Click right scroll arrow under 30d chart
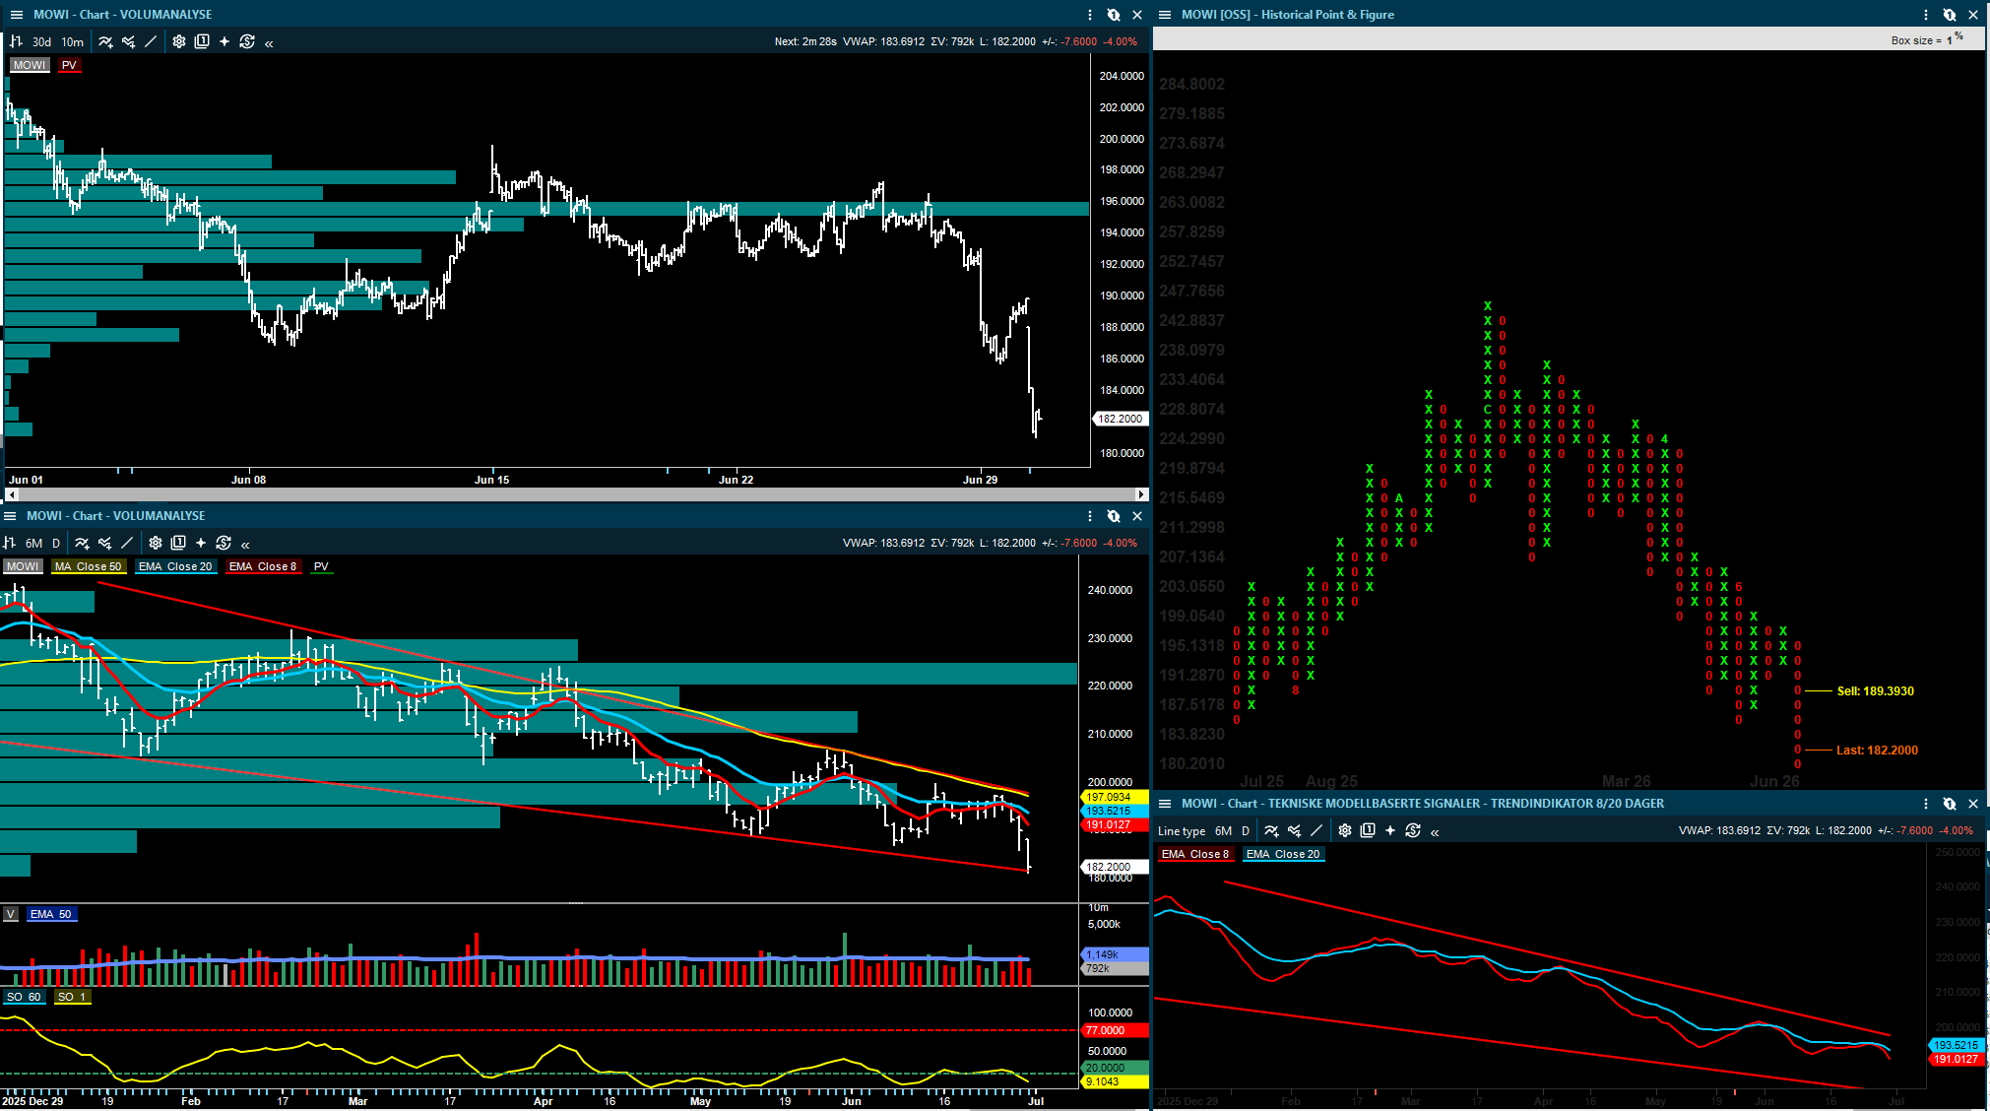This screenshot has width=1990, height=1111. click(x=1141, y=494)
